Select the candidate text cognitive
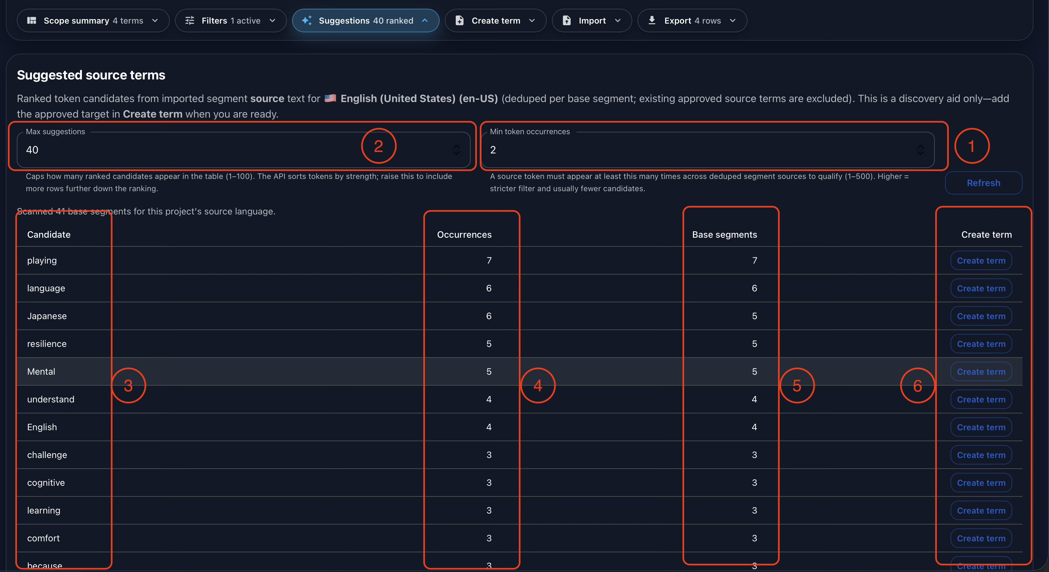This screenshot has height=572, width=1049. point(46,482)
